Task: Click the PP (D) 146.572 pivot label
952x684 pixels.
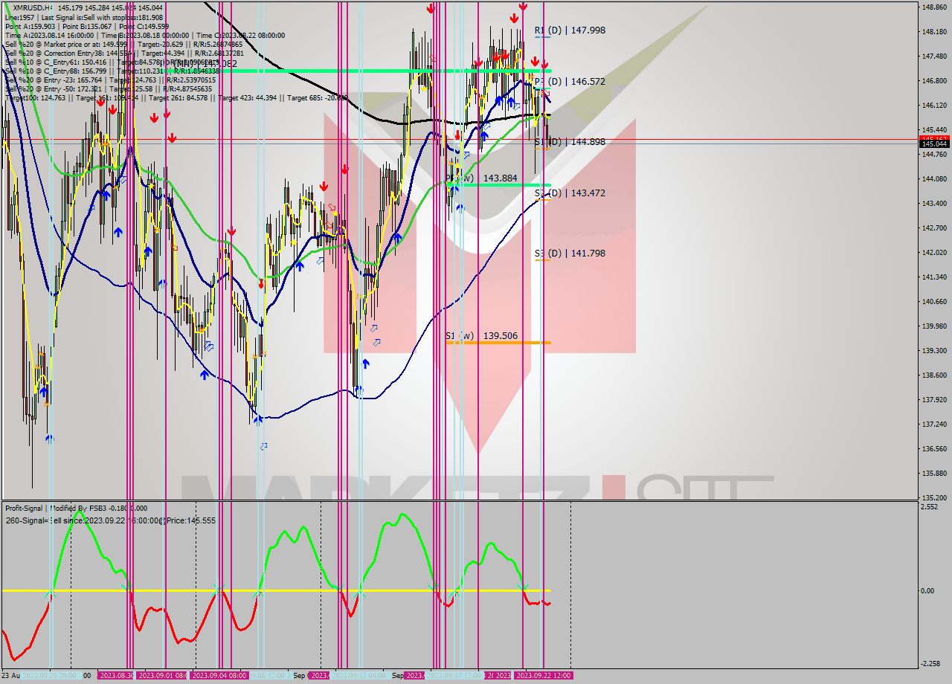Action: pos(570,81)
